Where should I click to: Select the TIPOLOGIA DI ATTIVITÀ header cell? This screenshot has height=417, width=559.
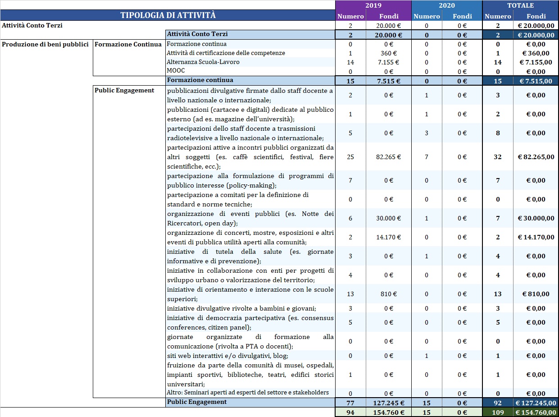pyautogui.click(x=168, y=15)
